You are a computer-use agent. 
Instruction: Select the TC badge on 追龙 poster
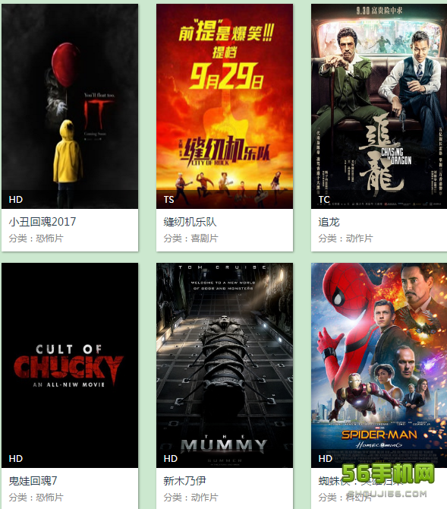(x=324, y=199)
